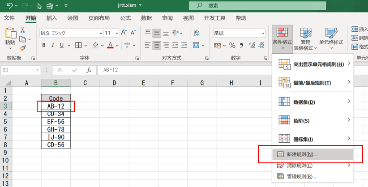Open 单元格样式 gallery
Viewport: 368px width, 187px height.
pyautogui.click(x=331, y=39)
